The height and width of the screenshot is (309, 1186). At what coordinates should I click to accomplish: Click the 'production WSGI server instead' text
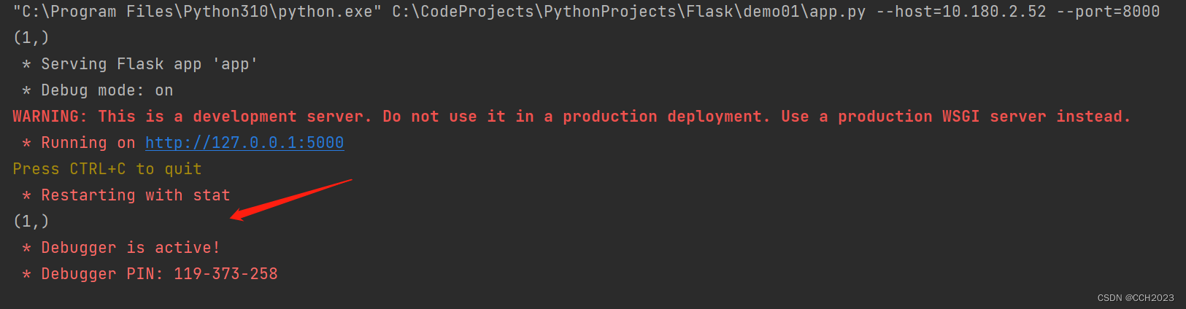coord(984,117)
